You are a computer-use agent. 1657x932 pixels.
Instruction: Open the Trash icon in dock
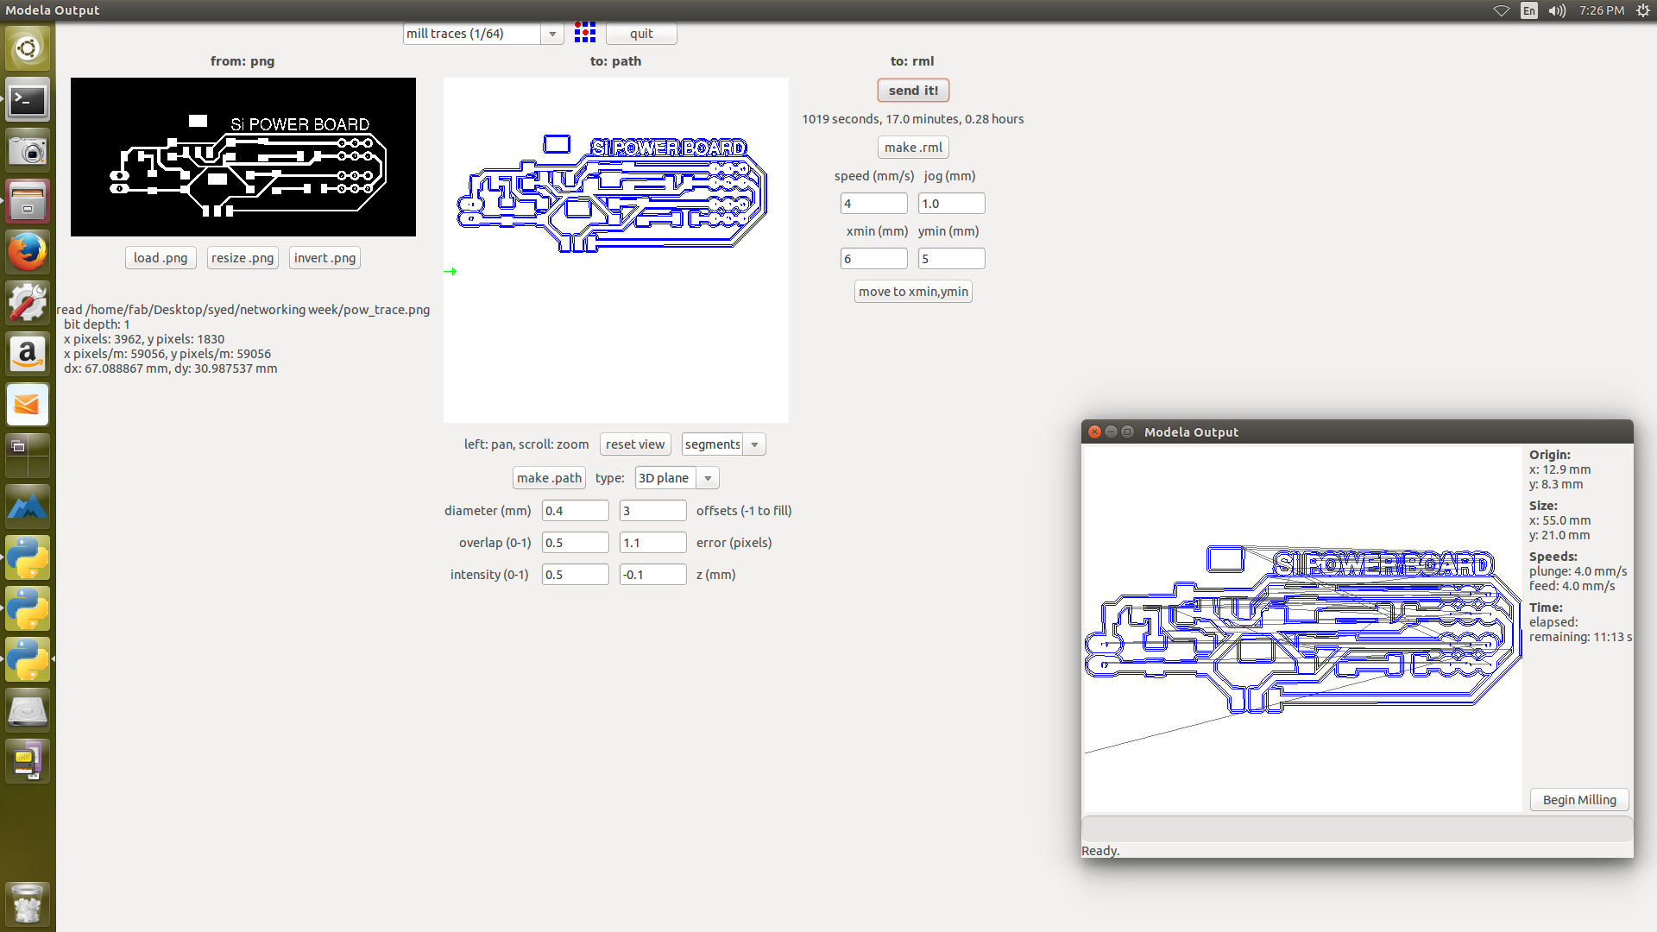click(x=28, y=904)
